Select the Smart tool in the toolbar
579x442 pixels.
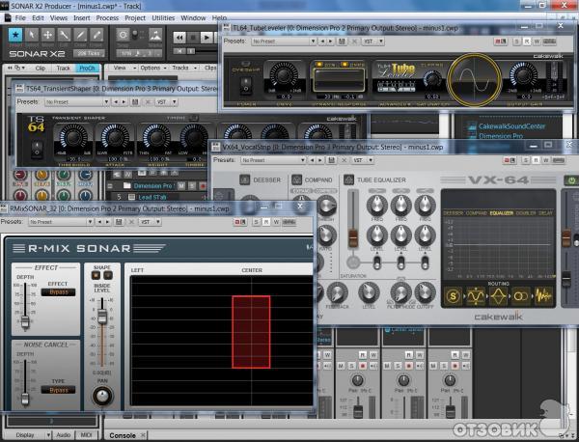pos(14,35)
